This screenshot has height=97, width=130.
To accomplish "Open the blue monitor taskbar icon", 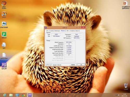I will pos(17,95).
